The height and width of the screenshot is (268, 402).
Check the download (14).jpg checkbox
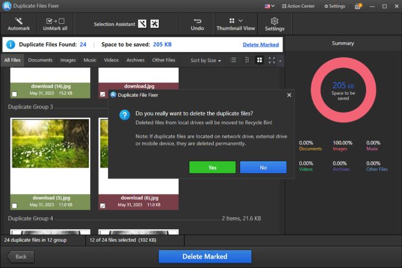(14, 94)
